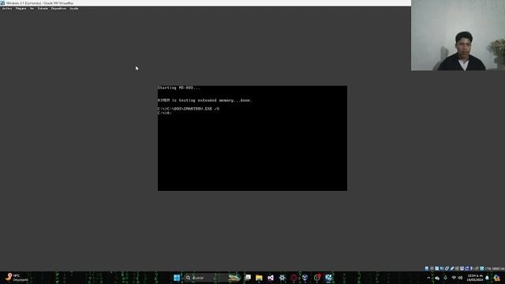Click the cloud icon in system tray
The width and height of the screenshot is (505, 284).
[437, 278]
